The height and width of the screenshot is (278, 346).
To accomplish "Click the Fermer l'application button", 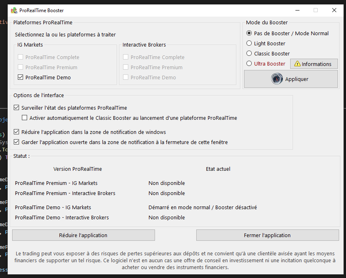I will [x=267, y=235].
